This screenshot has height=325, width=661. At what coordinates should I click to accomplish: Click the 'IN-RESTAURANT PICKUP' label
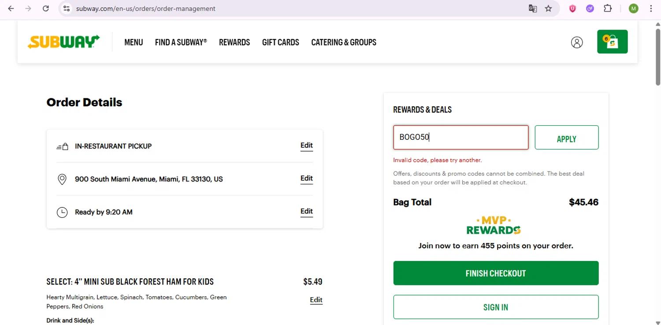(113, 146)
